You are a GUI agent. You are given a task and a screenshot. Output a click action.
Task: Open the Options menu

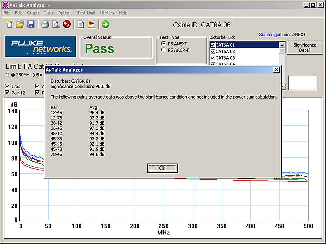point(65,13)
